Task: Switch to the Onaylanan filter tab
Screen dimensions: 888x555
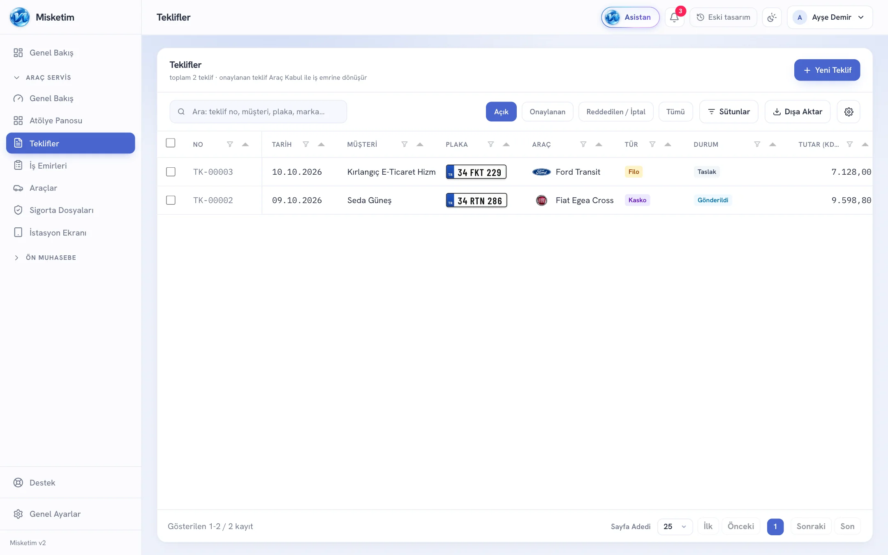Action: (547, 112)
